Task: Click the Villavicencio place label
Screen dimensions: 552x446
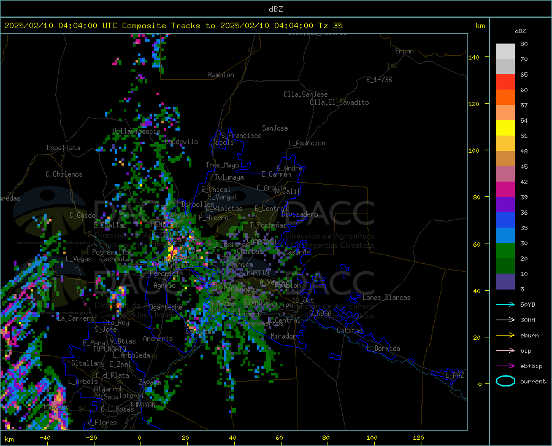Action: point(137,131)
